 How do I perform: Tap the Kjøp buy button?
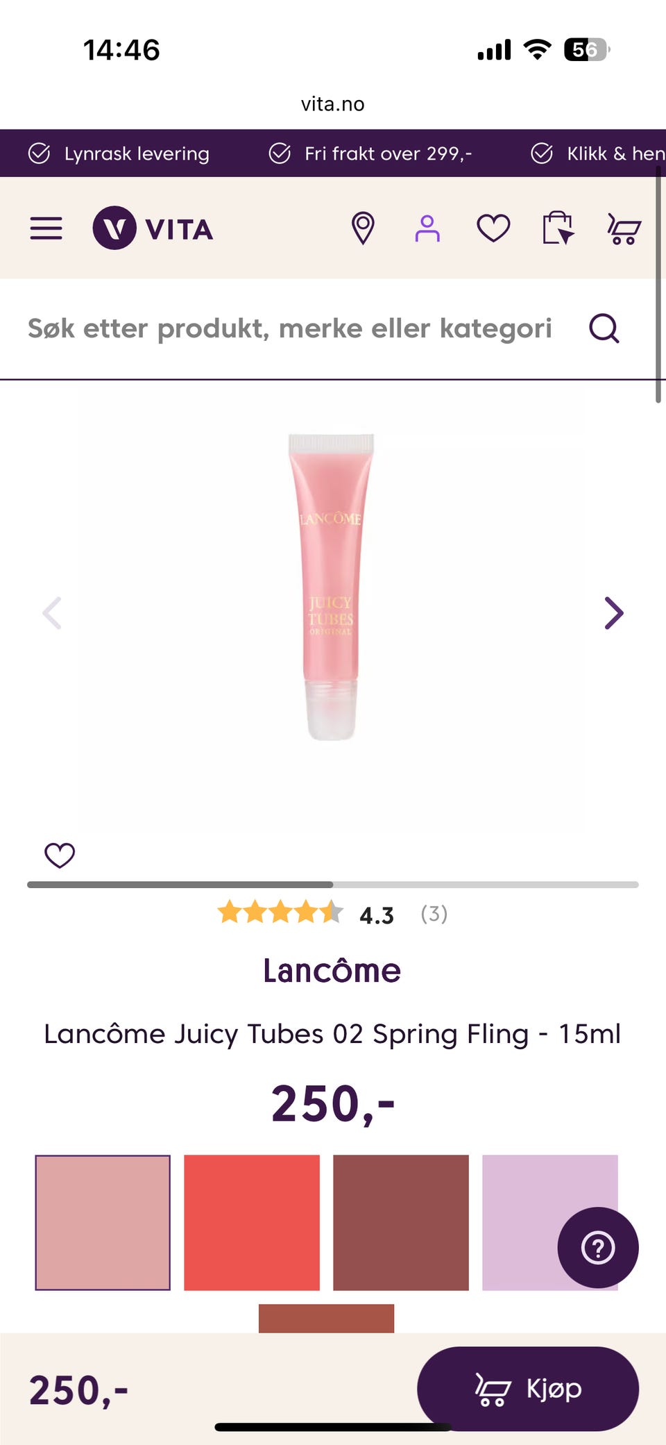coord(528,1389)
